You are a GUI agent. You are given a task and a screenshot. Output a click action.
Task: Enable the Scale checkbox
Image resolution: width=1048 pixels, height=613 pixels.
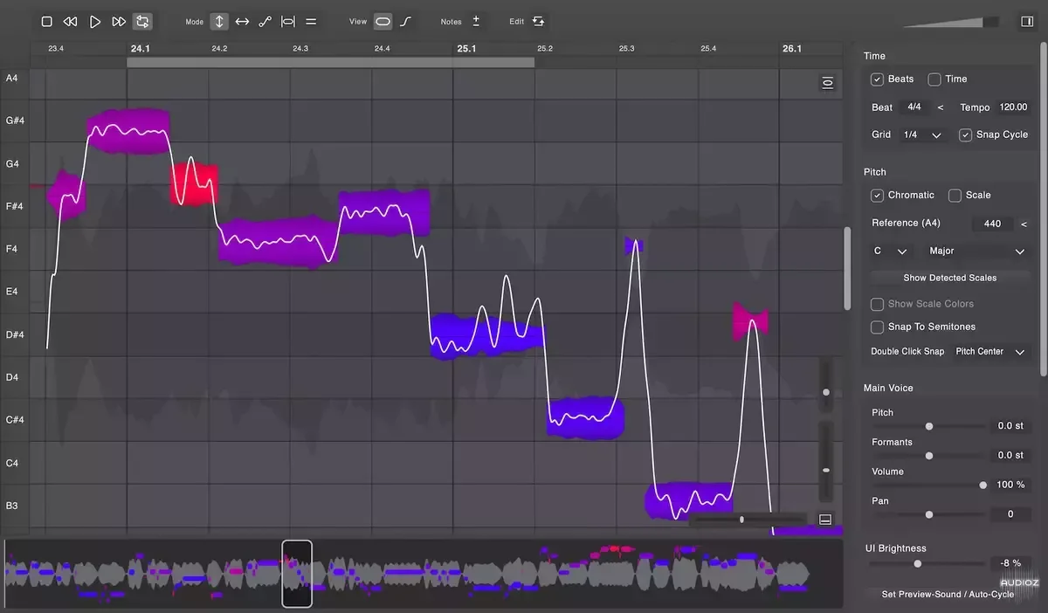(955, 196)
